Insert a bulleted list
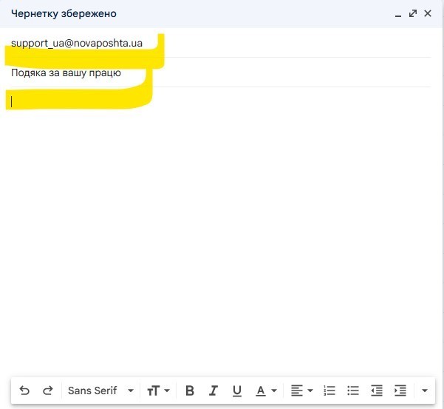Image resolution: width=444 pixels, height=409 pixels. pyautogui.click(x=353, y=391)
